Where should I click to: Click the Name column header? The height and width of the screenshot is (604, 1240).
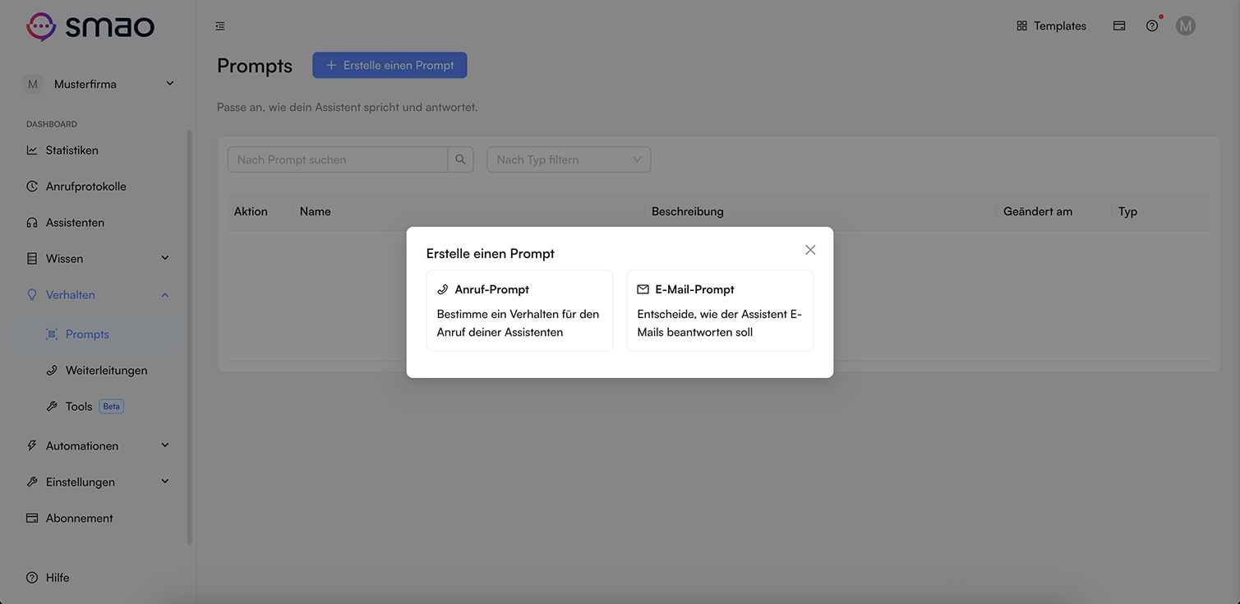tap(316, 211)
